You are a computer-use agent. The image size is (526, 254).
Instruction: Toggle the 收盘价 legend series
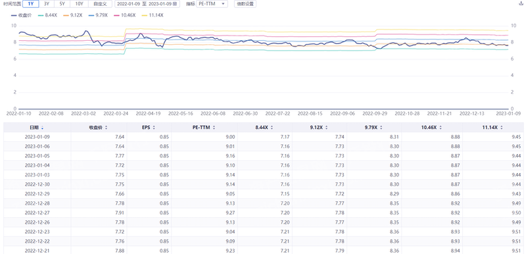click(21, 15)
